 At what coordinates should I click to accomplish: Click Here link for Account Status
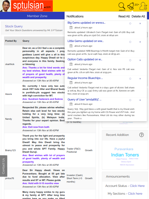pos(137,186)
